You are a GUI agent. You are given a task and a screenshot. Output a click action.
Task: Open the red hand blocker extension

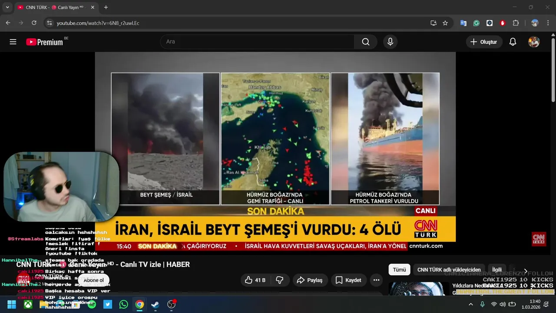click(503, 23)
